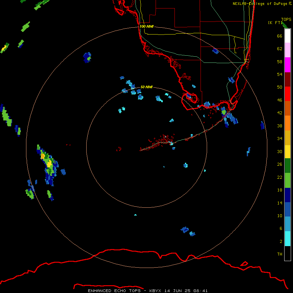The image size is (293, 293).
Task: Click the legend value "26"
Action: [280, 164]
